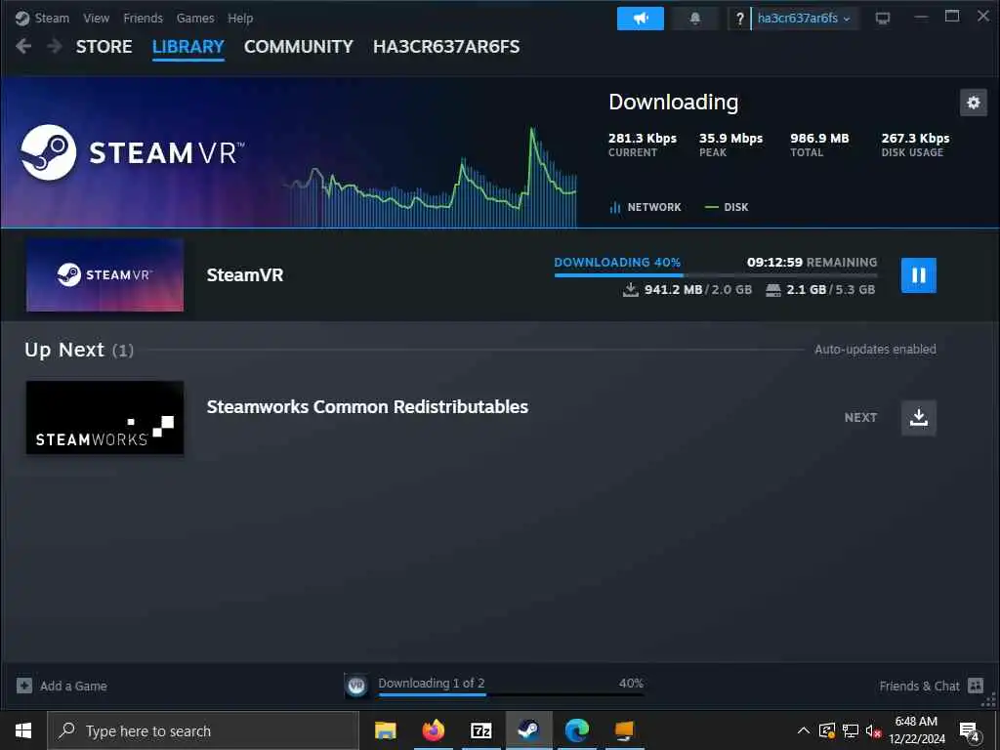Go forward with the right arrow
Image resolution: width=1000 pixels, height=750 pixels.
click(x=55, y=46)
